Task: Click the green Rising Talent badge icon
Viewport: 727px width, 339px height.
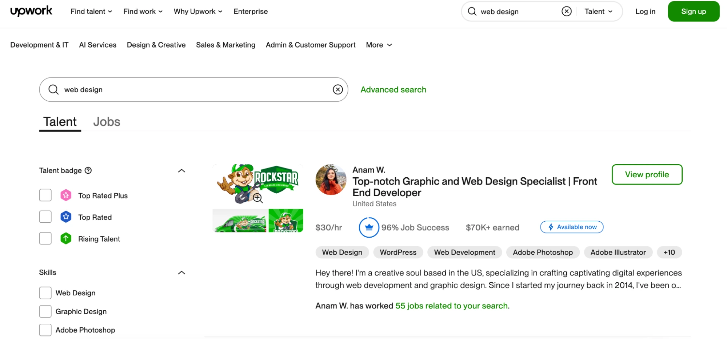Action: click(66, 239)
